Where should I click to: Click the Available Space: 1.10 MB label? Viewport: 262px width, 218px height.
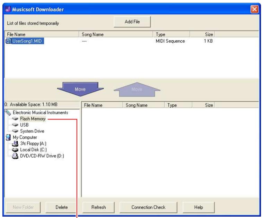pos(34,104)
